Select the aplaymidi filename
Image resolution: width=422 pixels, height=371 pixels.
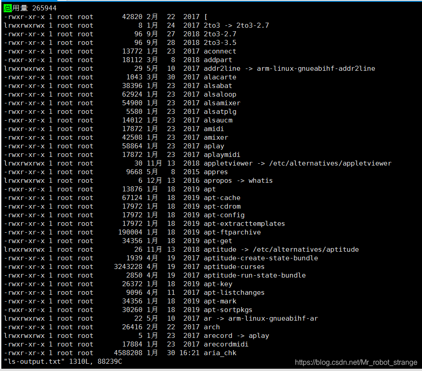[222, 155]
